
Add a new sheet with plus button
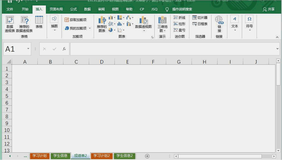pyautogui.click(x=147, y=156)
